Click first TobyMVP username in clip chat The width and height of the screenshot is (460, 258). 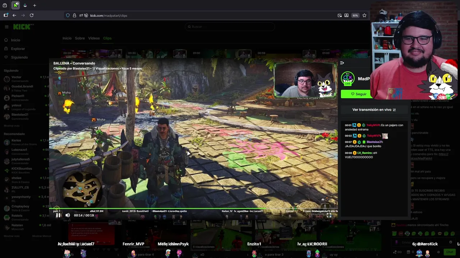tap(373, 125)
